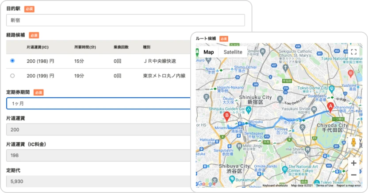Open Keyboard shortcuts on the map
The height and width of the screenshot is (193, 368).
tap(275, 185)
